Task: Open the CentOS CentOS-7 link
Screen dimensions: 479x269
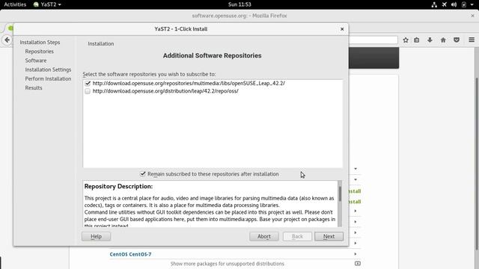Action: click(130, 254)
